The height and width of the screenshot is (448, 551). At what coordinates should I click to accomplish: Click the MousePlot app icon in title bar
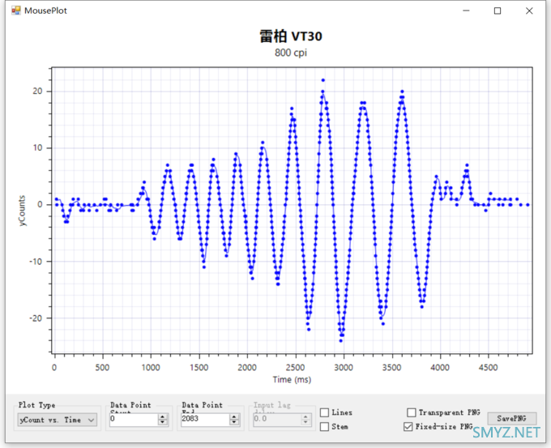(16, 11)
